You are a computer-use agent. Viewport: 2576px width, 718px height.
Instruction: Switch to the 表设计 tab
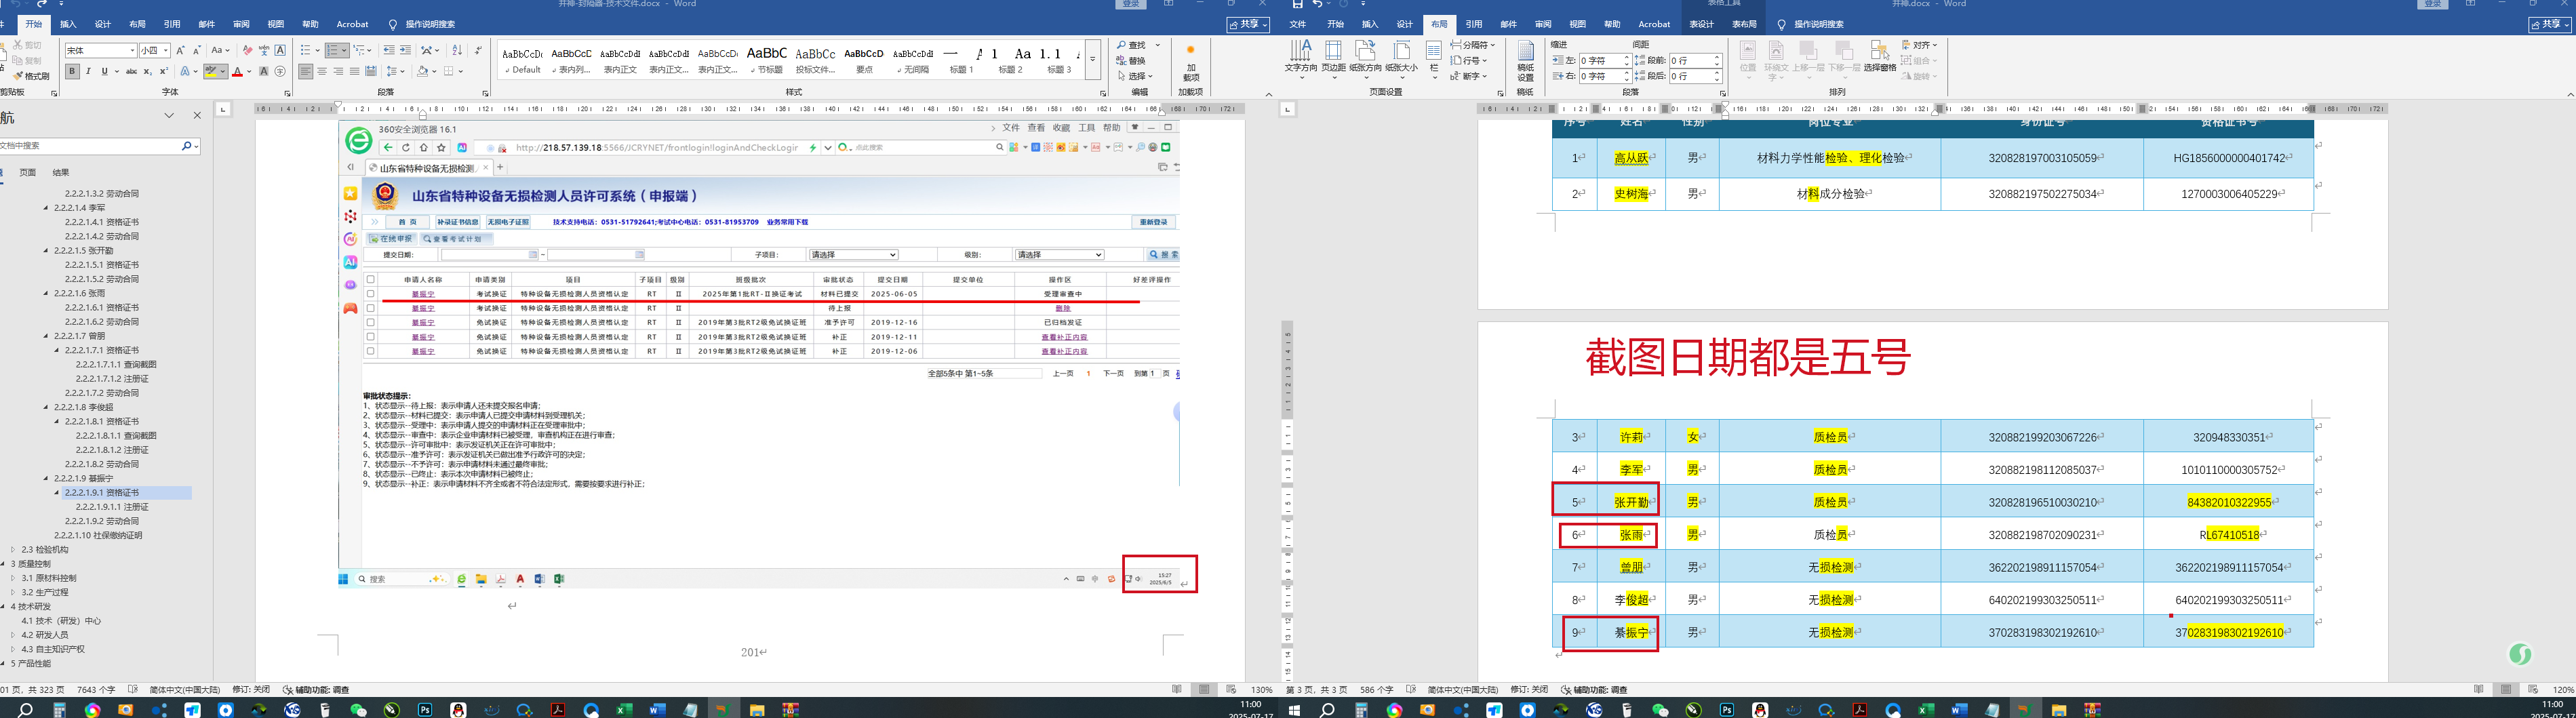[x=1701, y=24]
